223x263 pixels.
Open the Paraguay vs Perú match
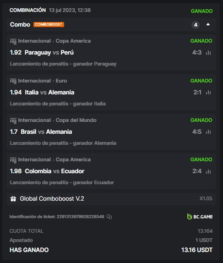[x=49, y=53]
